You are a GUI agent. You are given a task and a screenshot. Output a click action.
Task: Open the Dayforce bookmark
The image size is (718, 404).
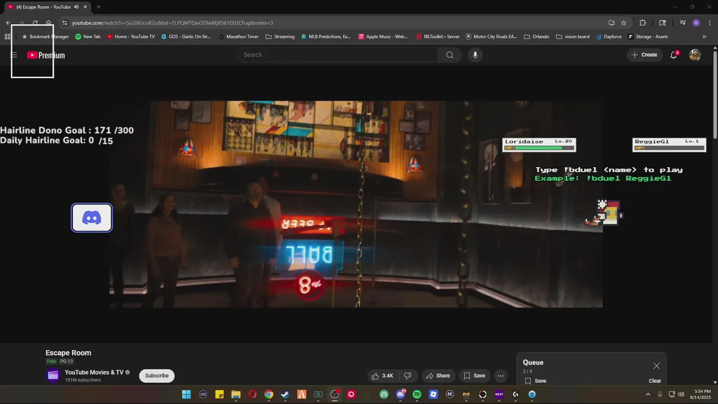pos(609,36)
